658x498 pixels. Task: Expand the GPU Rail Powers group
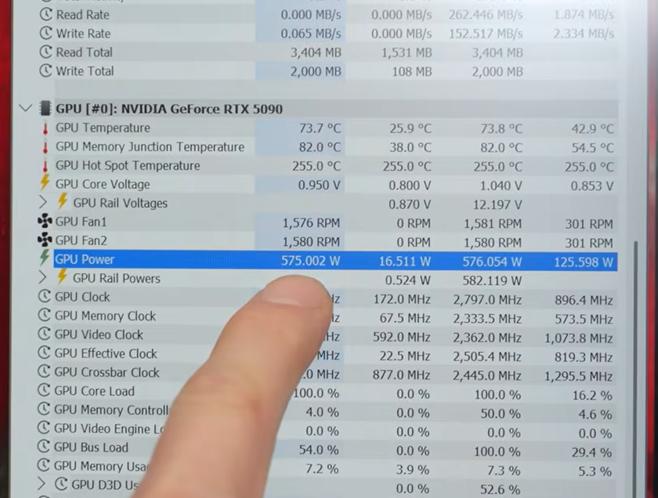[42, 277]
